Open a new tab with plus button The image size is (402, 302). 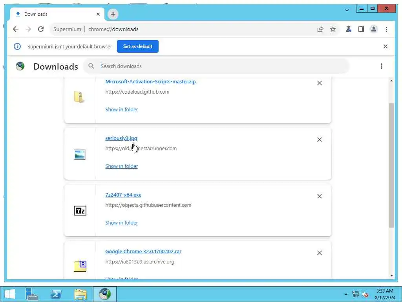click(x=113, y=14)
